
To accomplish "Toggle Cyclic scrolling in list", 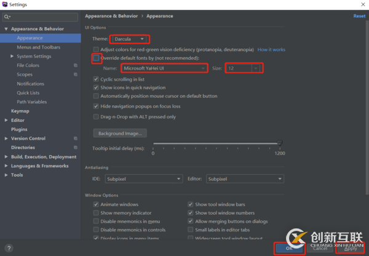I will point(96,79).
